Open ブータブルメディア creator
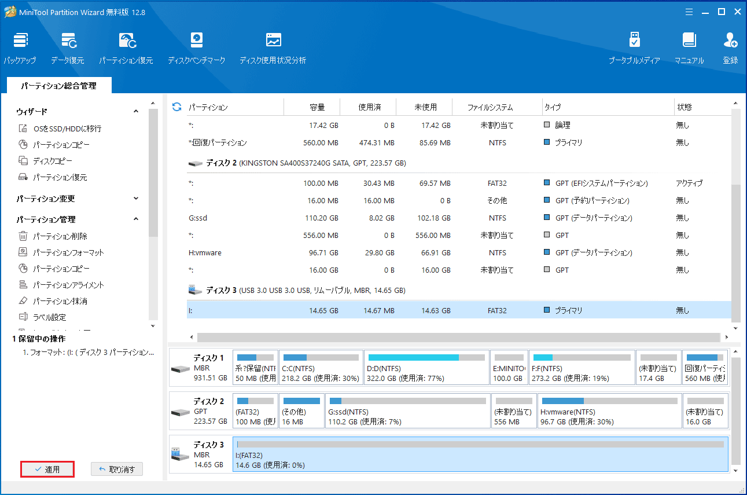Viewport: 747px width, 495px height. click(634, 47)
